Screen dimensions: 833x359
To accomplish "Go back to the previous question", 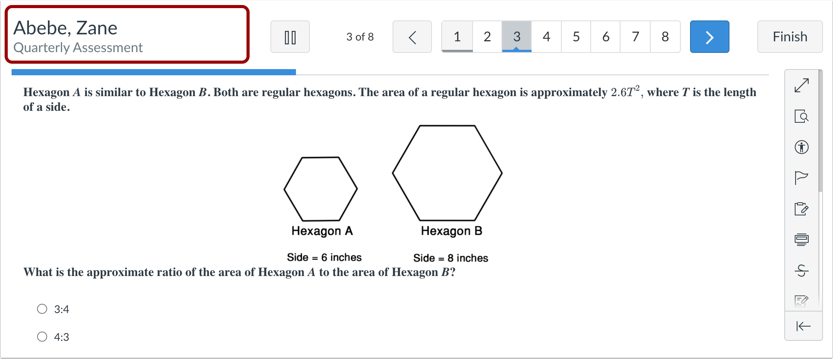I will [x=412, y=37].
